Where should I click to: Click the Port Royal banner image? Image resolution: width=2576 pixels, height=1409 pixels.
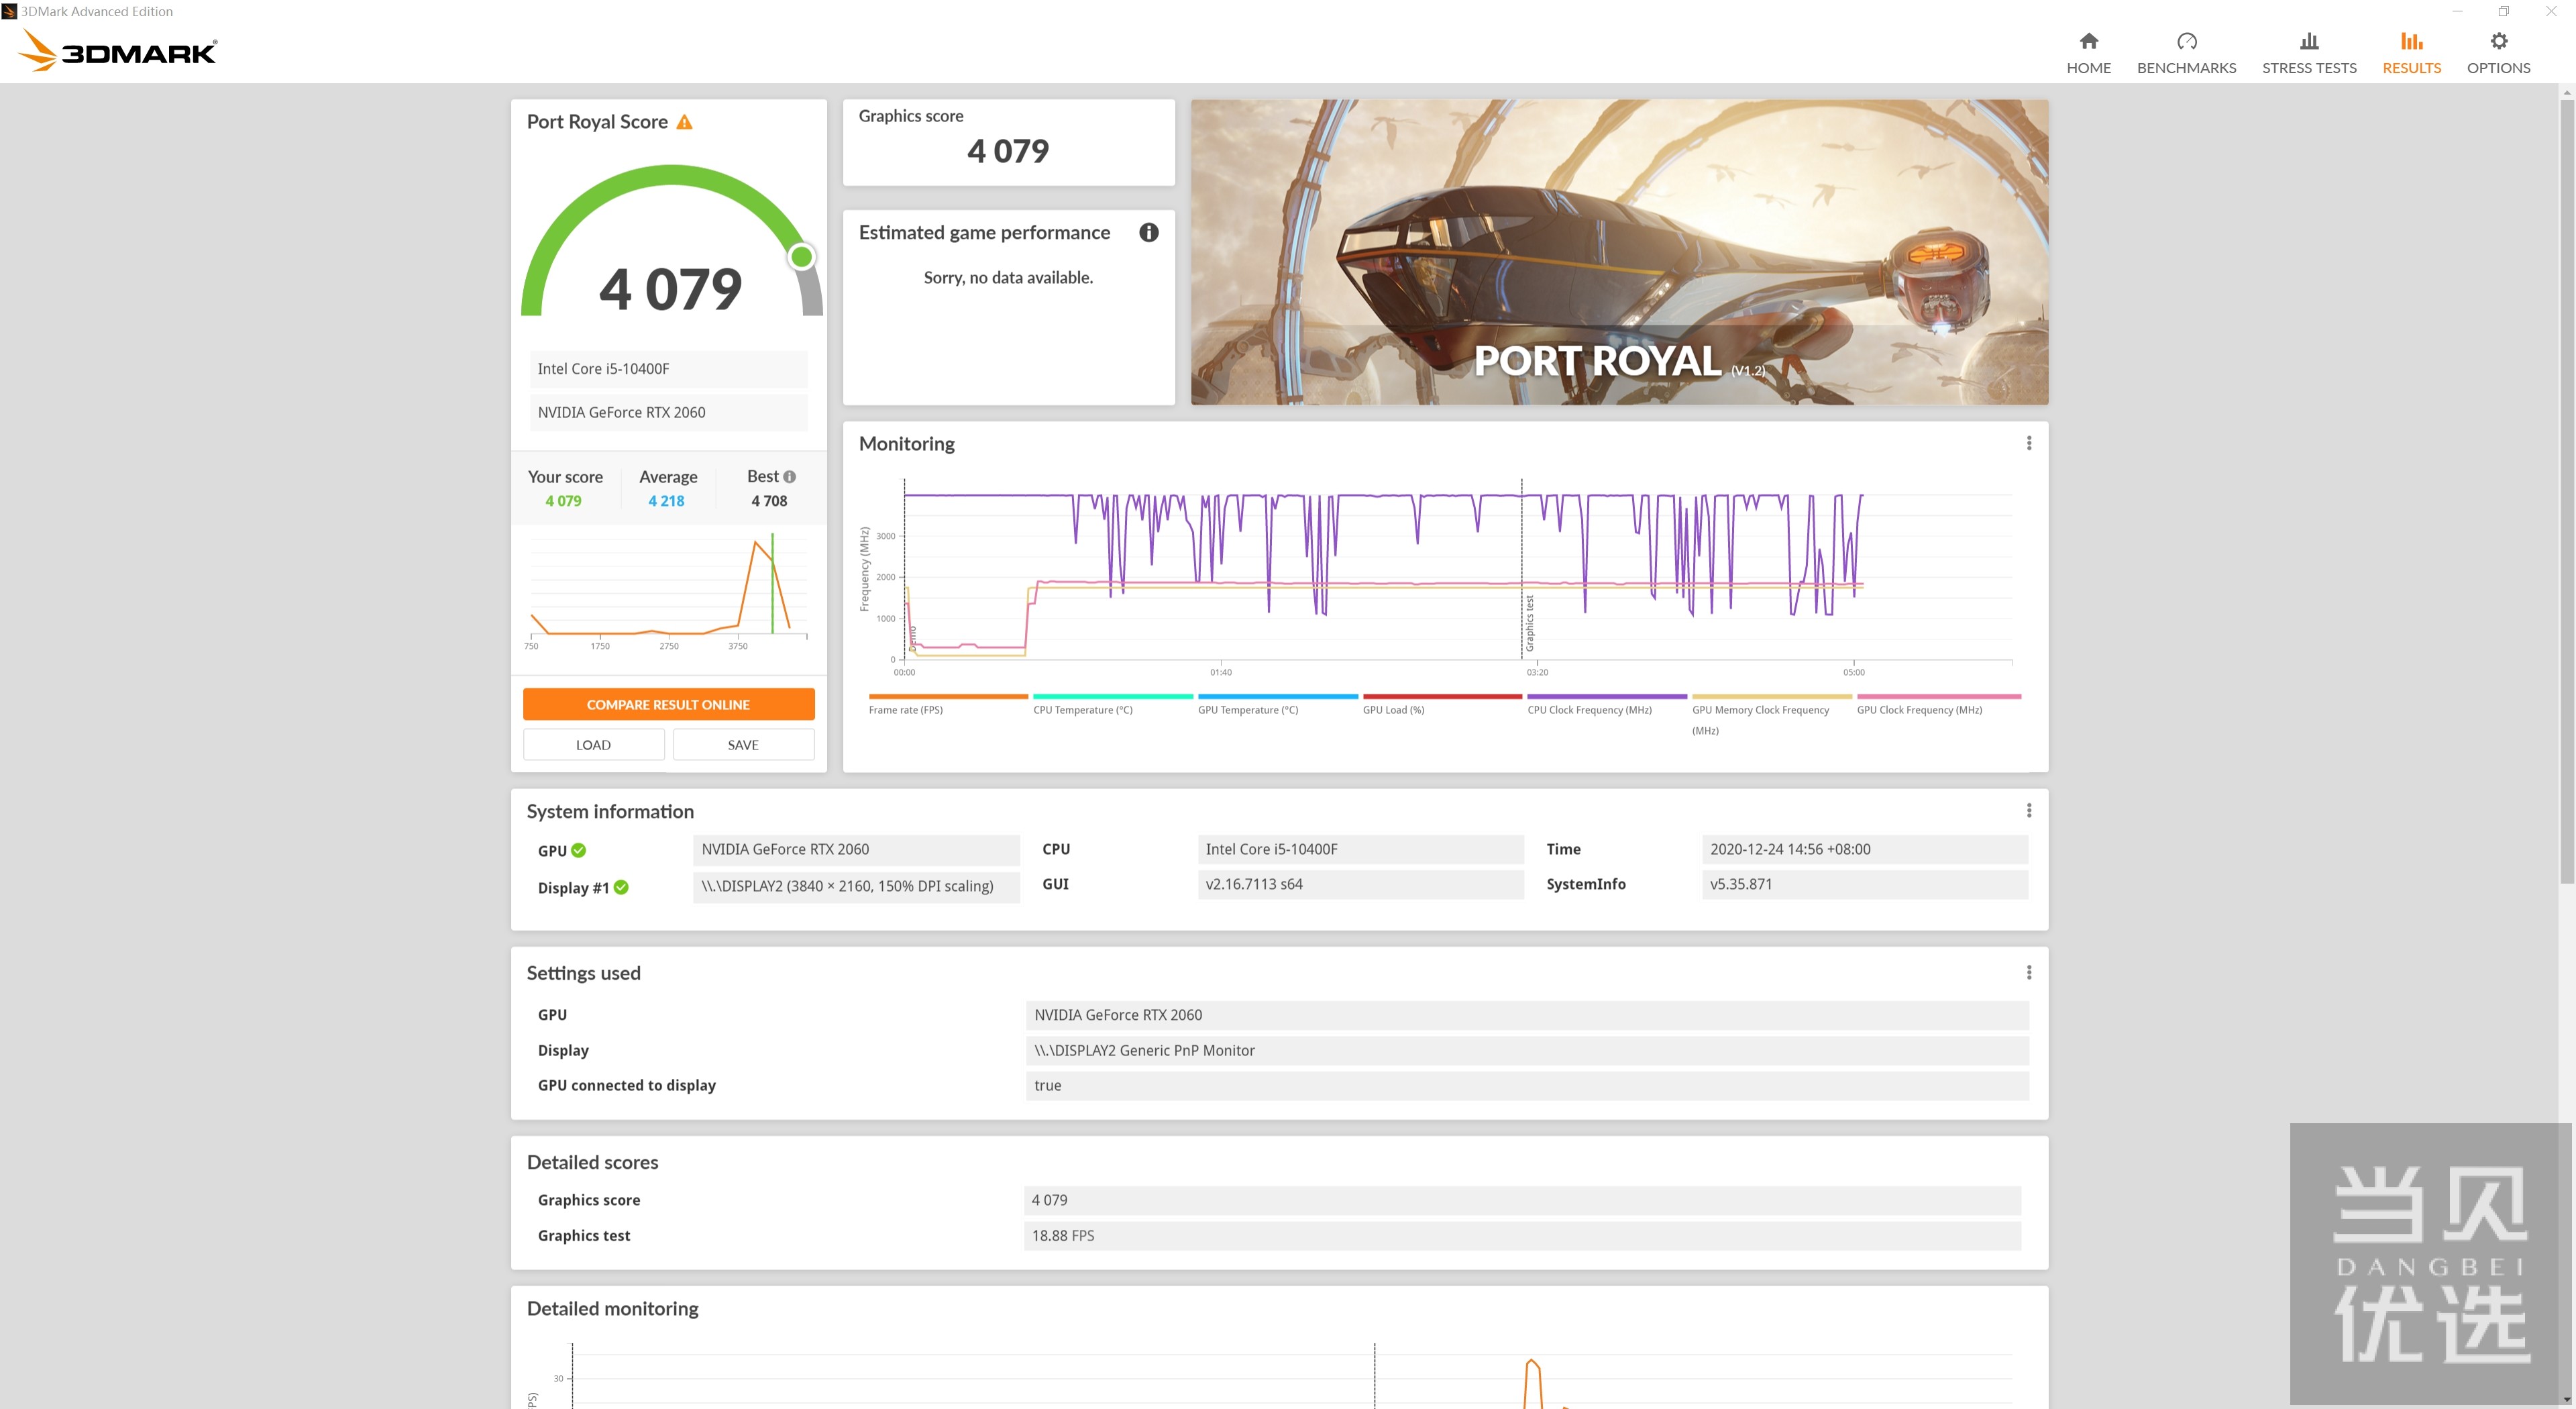point(1619,252)
